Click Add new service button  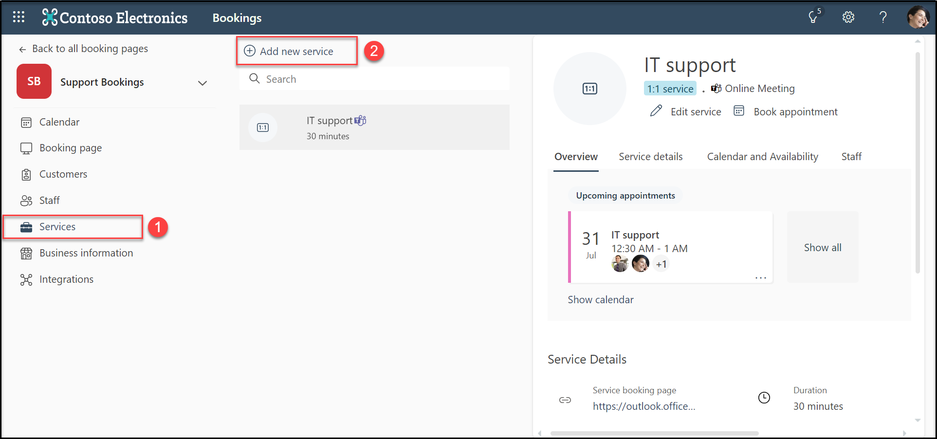pos(296,51)
